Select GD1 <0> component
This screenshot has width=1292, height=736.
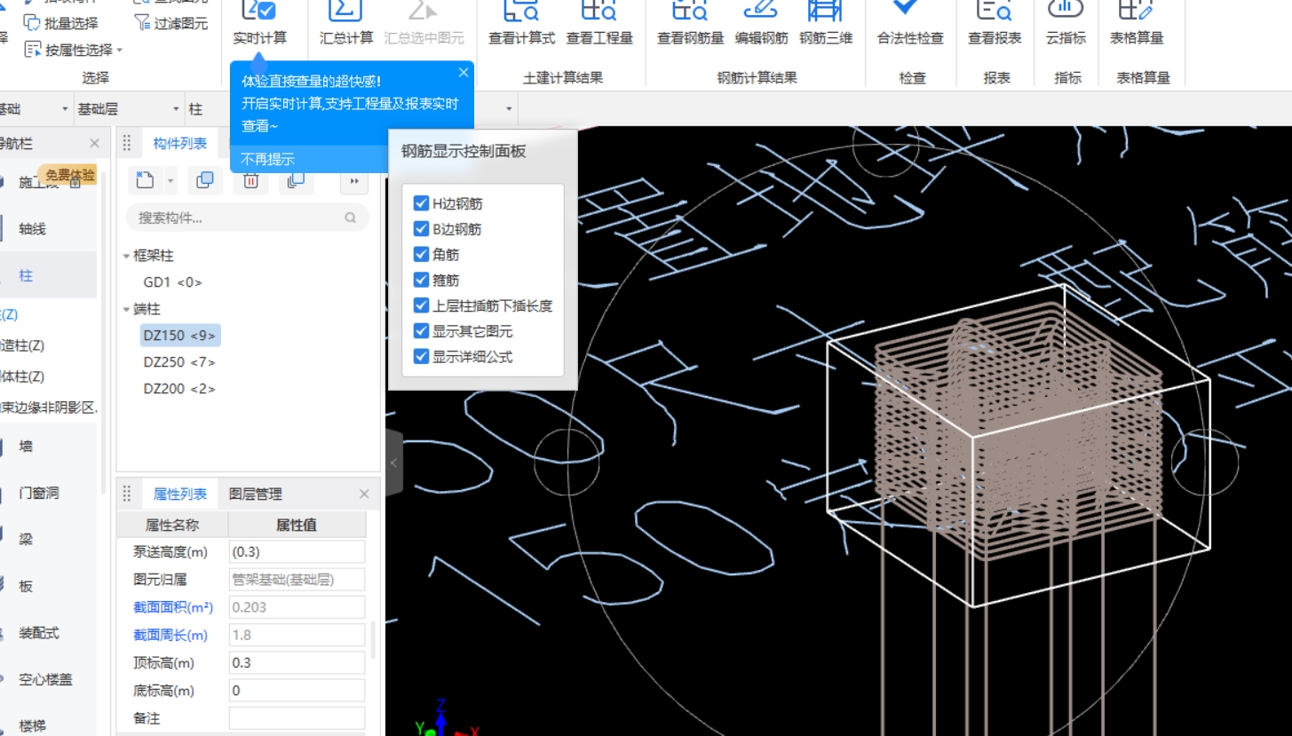point(172,282)
